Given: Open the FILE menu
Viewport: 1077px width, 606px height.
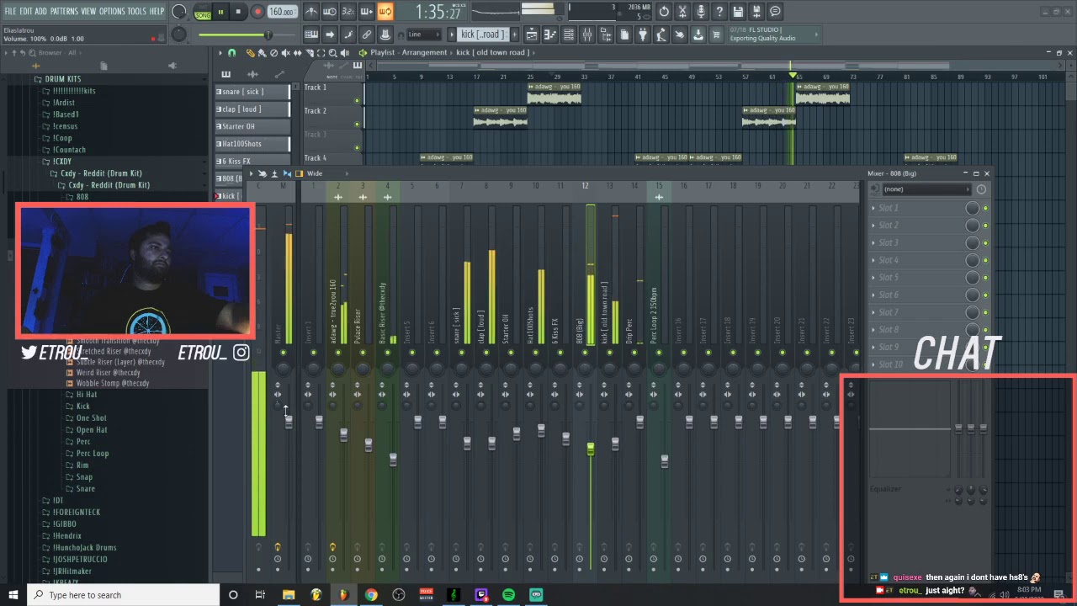Looking at the screenshot, I should (10, 11).
